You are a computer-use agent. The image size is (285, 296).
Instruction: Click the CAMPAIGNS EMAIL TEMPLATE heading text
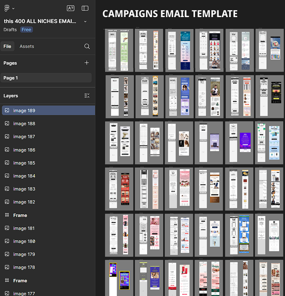(170, 14)
